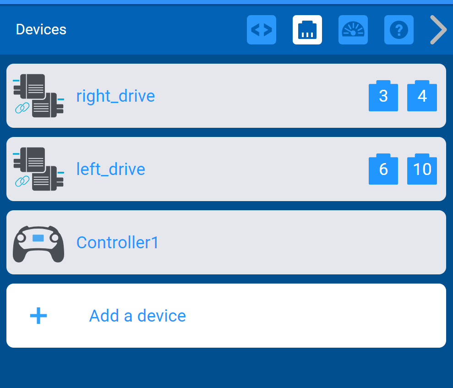The height and width of the screenshot is (388, 453).
Task: Select port 3 badge on right_drive
Action: coord(383,96)
